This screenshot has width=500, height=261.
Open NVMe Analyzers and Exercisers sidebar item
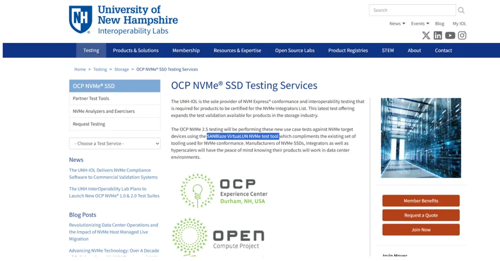click(115, 111)
